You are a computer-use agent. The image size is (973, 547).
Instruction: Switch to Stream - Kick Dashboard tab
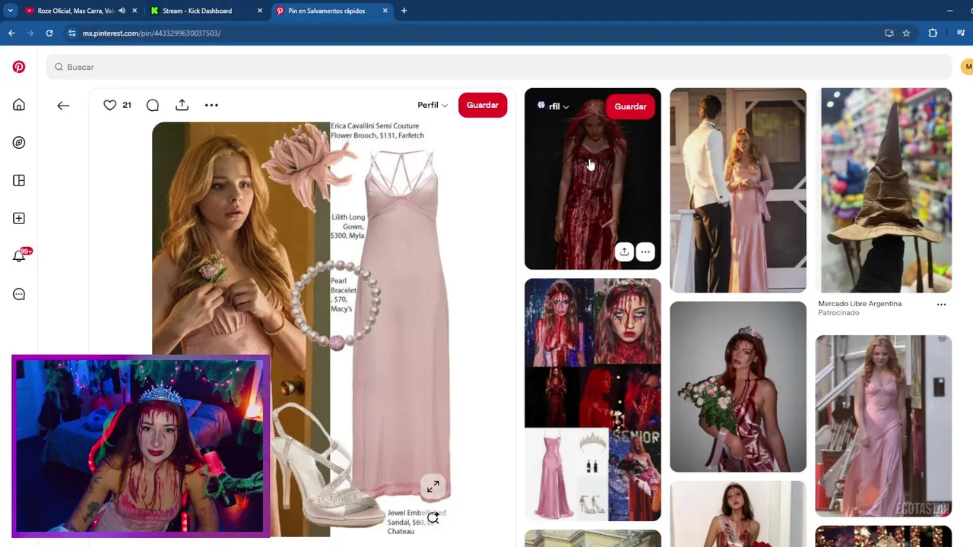tap(197, 11)
